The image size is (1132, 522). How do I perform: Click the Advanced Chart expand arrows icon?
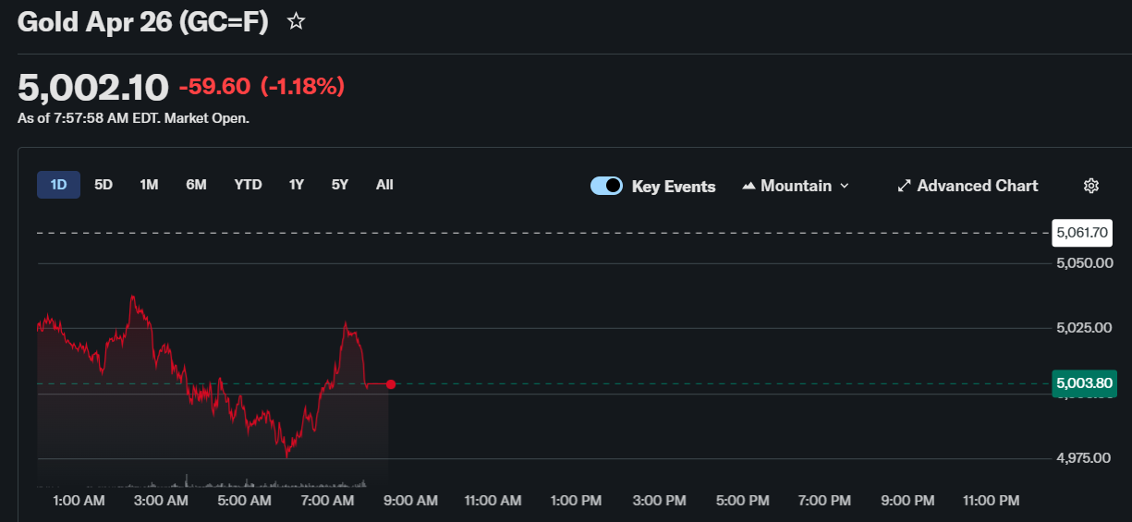pos(904,186)
